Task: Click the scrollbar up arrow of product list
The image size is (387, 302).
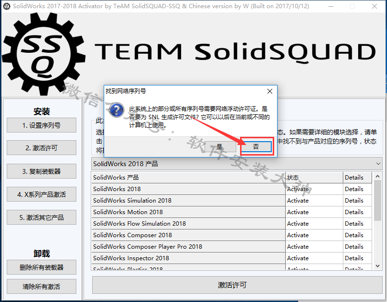Action: click(x=377, y=176)
